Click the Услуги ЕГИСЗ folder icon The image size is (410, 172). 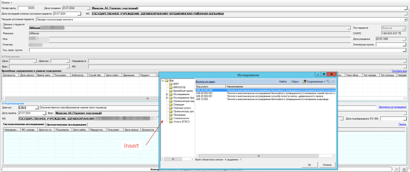[170, 121]
